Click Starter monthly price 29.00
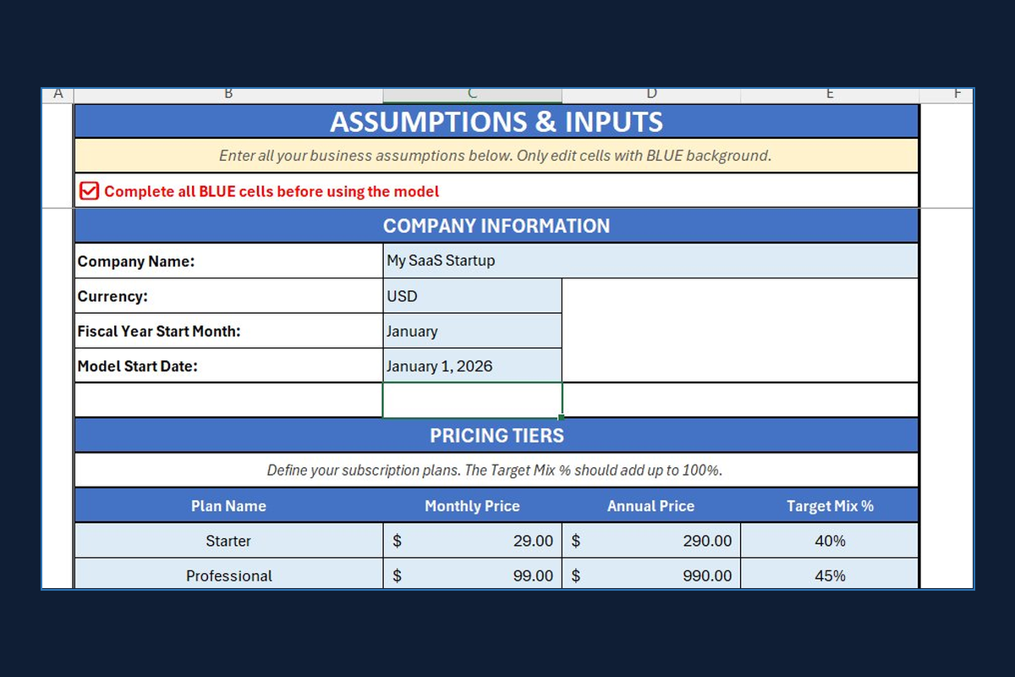This screenshot has height=677, width=1015. (x=472, y=541)
